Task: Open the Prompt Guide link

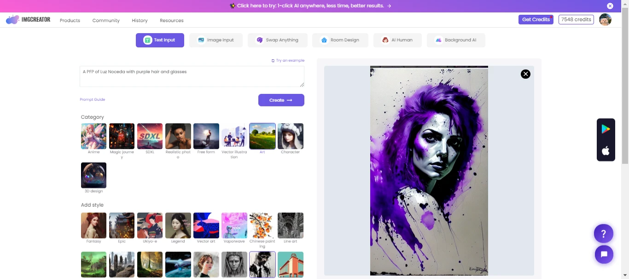Action: pyautogui.click(x=93, y=99)
